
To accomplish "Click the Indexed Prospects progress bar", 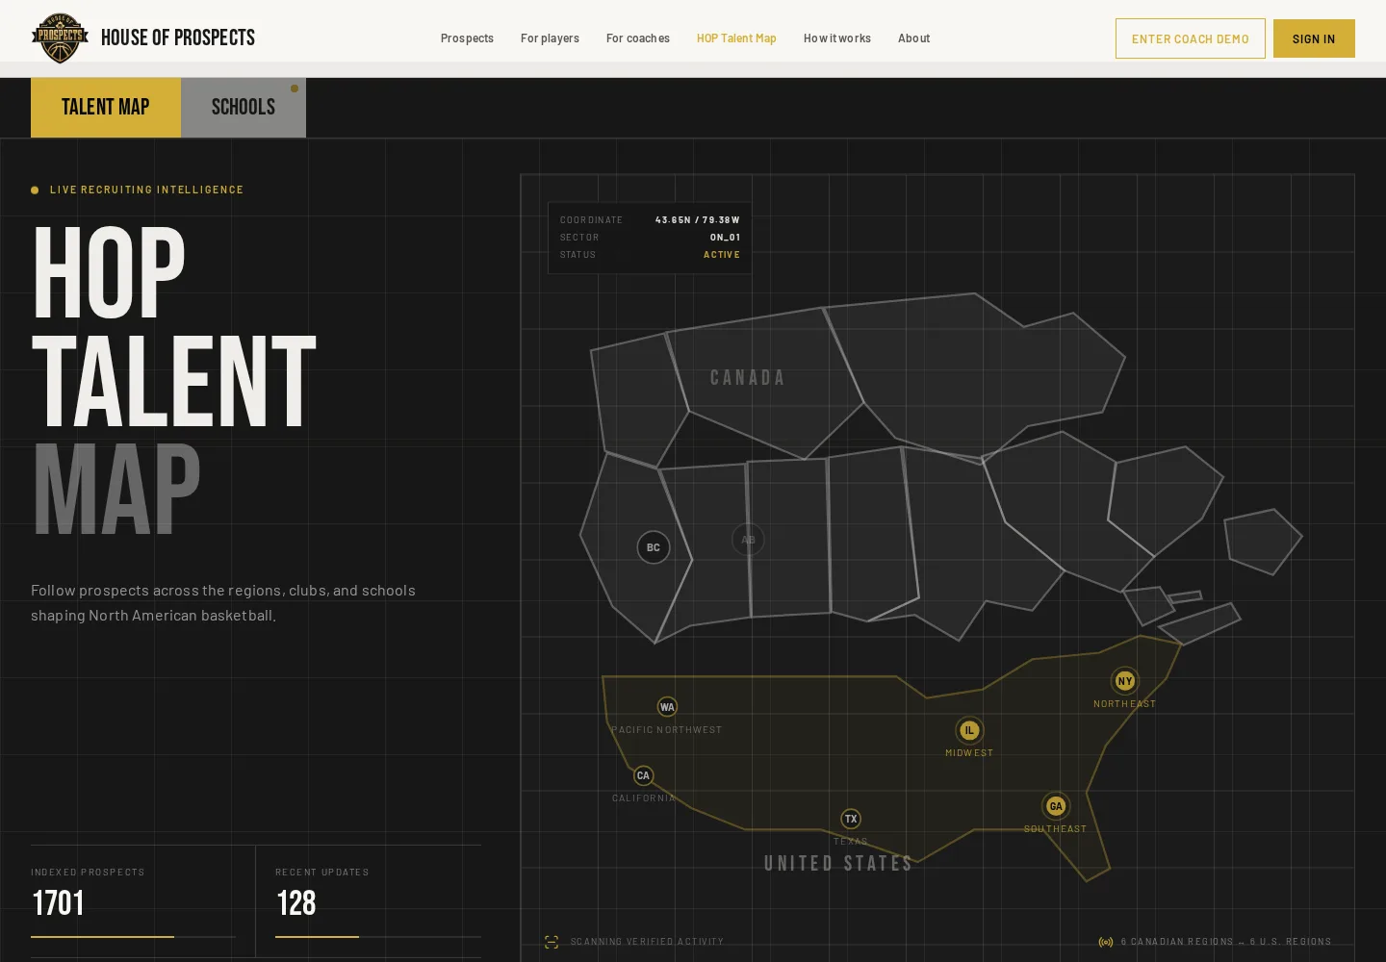I will 133,936.
